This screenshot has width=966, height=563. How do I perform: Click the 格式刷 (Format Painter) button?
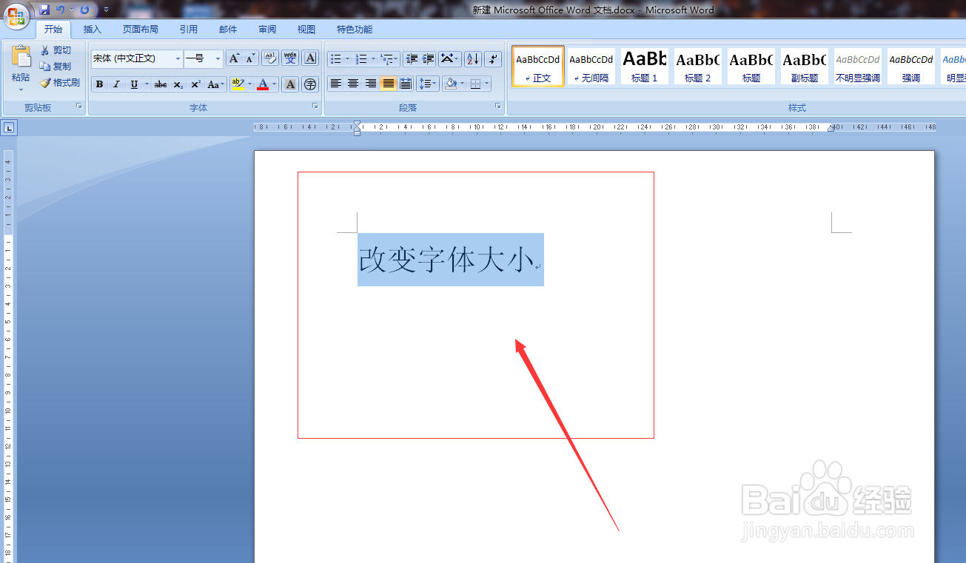coord(60,82)
